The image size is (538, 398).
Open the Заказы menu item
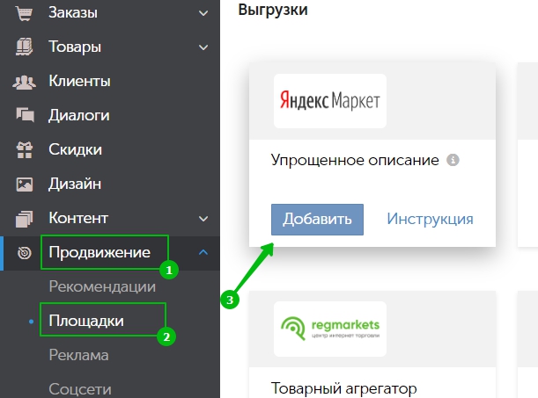73,12
